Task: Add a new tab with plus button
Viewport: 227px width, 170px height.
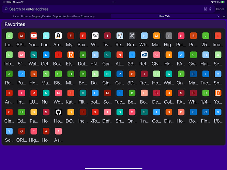Action: [x=224, y=16]
